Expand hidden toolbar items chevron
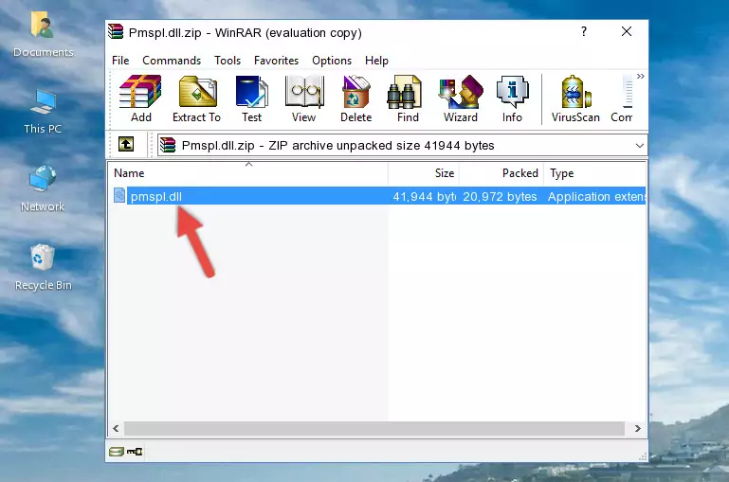 641,76
